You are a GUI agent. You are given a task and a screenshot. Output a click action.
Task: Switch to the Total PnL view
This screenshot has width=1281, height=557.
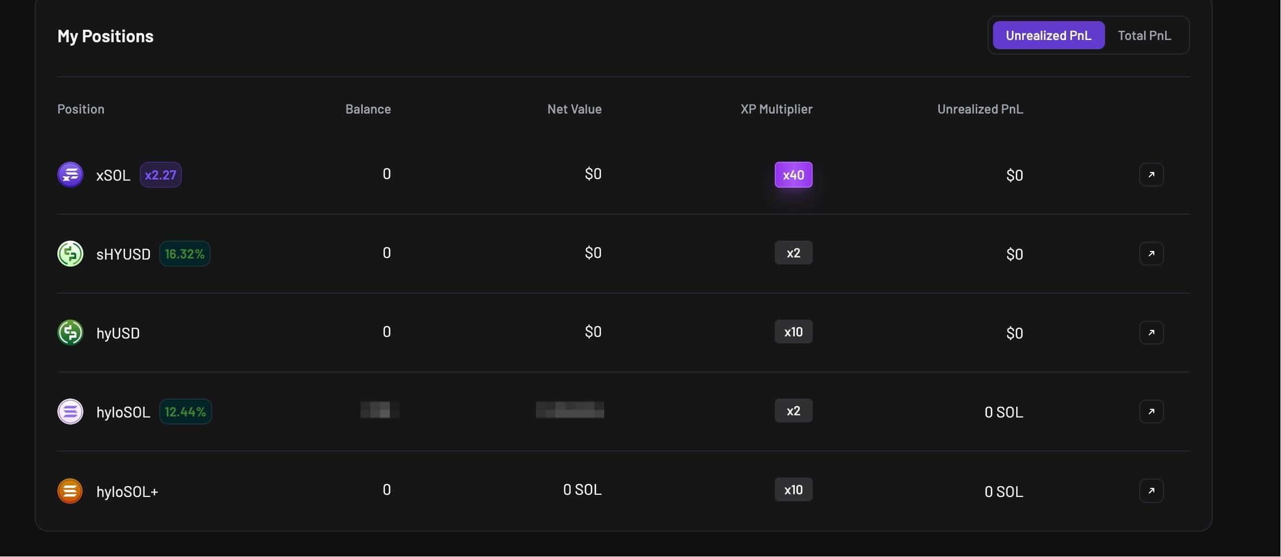[1144, 36]
